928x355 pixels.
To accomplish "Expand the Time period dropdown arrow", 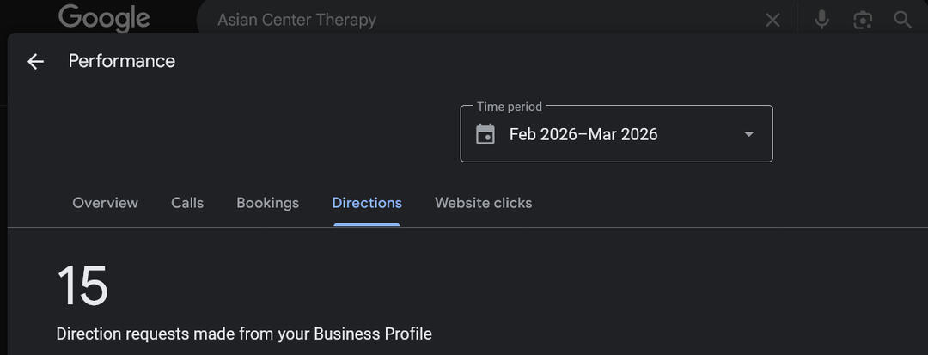I will [748, 134].
